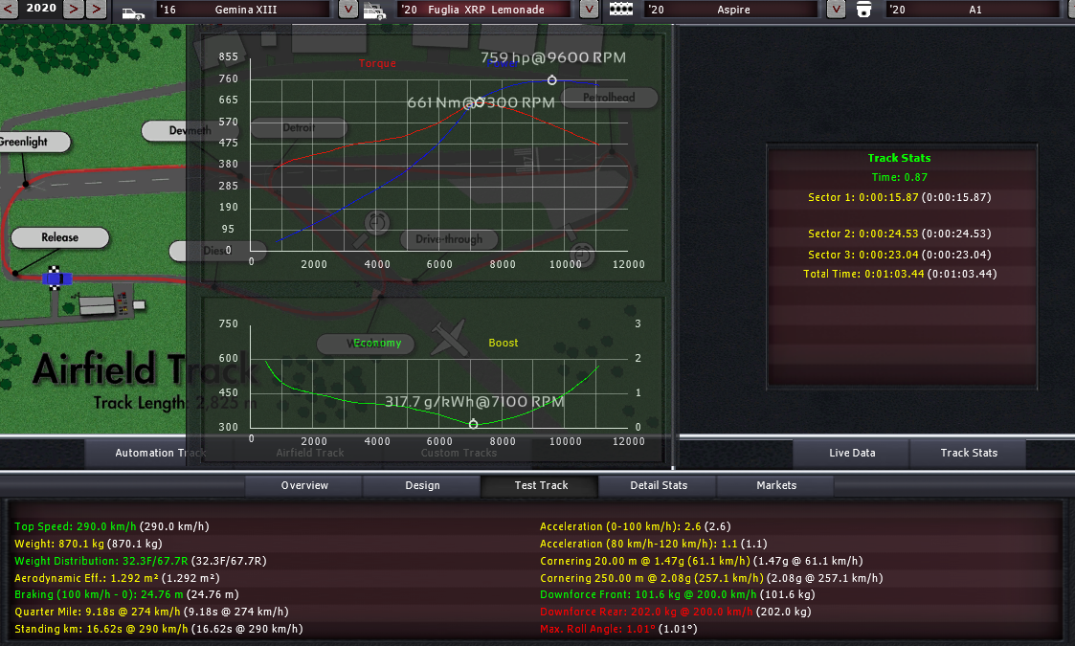
Task: Click the blue car on the start line
Action: (x=56, y=278)
